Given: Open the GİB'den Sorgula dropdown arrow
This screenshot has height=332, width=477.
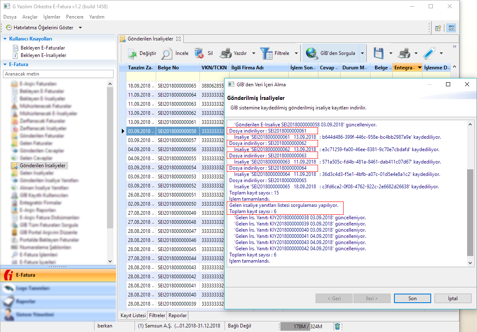Looking at the screenshot, I should [362, 53].
